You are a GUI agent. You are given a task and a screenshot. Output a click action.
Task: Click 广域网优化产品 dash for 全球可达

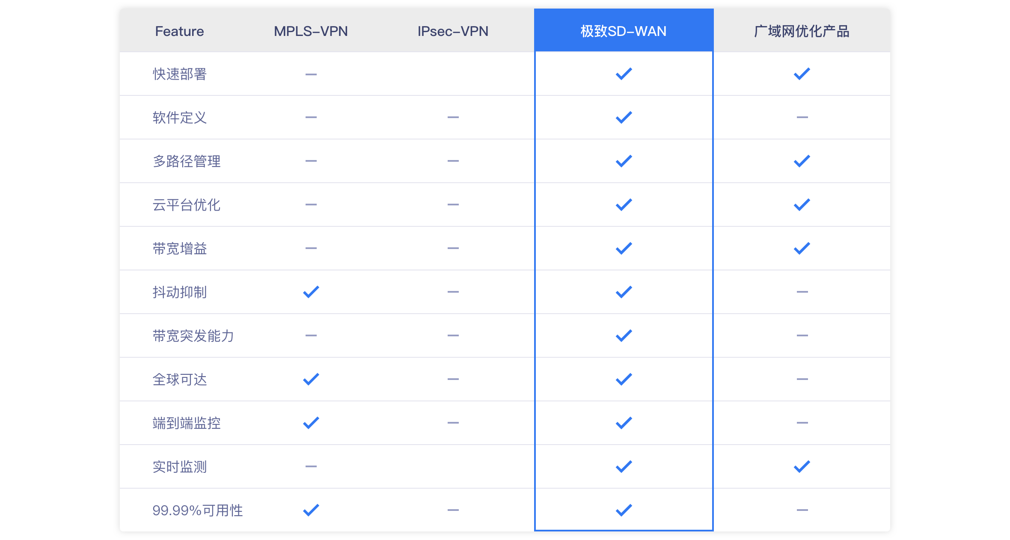802,379
